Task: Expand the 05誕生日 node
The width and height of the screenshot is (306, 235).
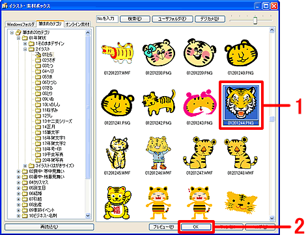Action: tap(18, 188)
